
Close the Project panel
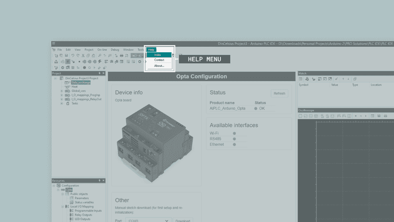(103, 74)
